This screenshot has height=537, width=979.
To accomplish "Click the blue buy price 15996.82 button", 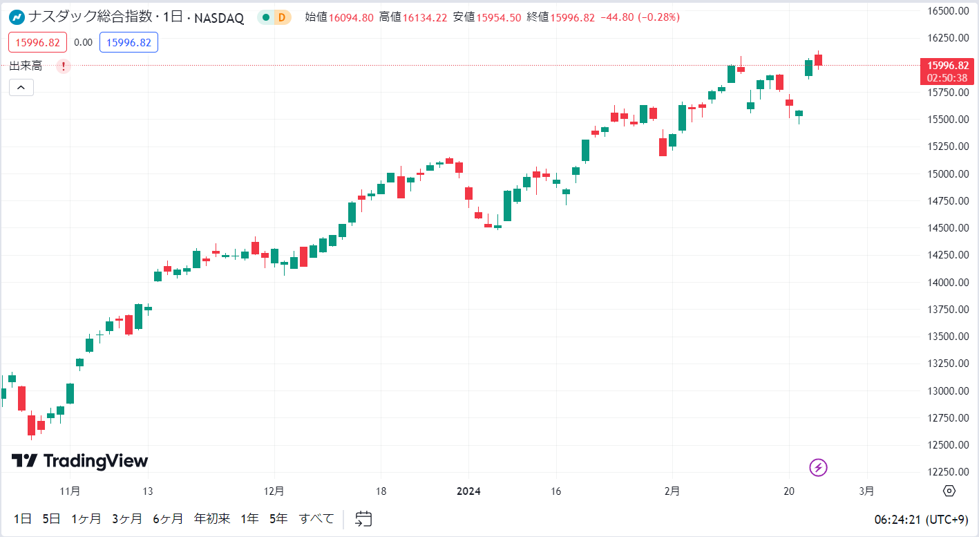I will click(129, 42).
